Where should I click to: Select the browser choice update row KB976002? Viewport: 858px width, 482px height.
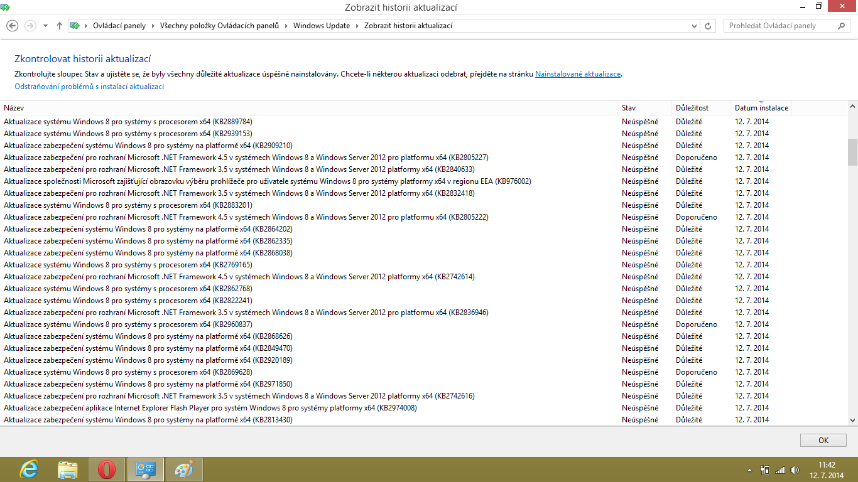point(423,181)
